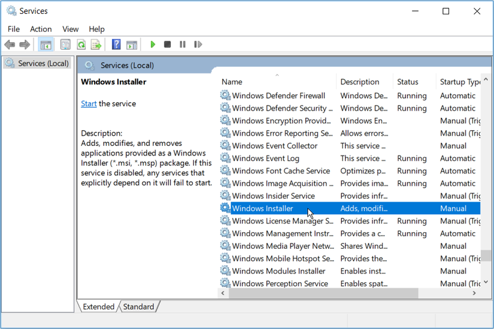Select the Windows Modules Installer row

coord(278,271)
